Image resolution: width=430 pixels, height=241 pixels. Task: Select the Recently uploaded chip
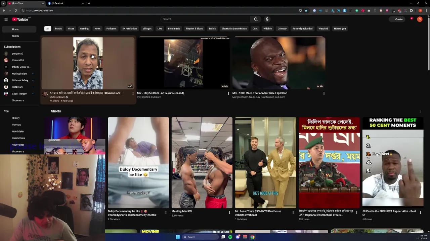[x=302, y=28]
